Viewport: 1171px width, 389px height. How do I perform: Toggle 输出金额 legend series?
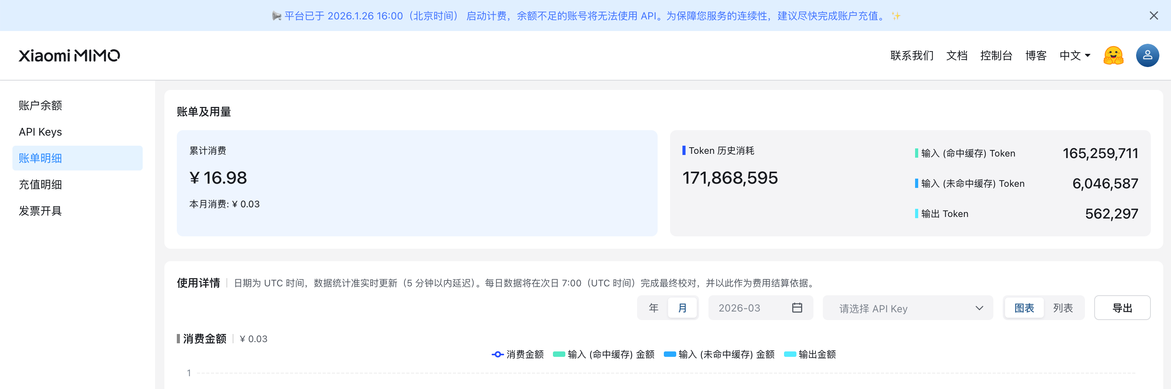tap(810, 354)
